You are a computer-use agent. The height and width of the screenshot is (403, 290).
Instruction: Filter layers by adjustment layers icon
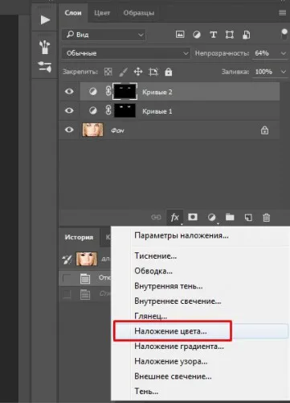197,35
